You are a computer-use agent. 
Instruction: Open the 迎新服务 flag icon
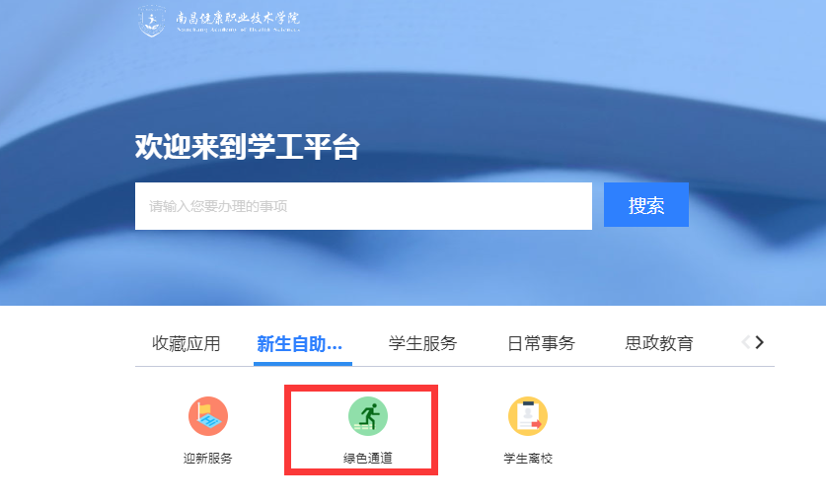point(208,415)
